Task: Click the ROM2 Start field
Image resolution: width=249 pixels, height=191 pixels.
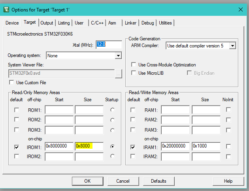Action: [x=59, y=120]
